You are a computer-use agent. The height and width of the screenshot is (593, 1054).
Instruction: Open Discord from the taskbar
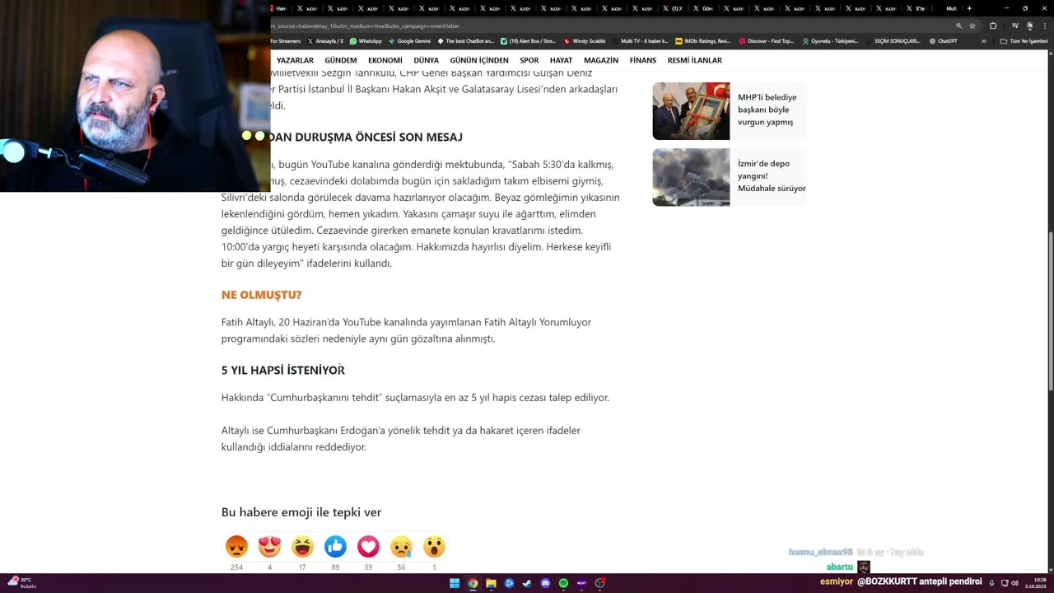click(x=545, y=583)
